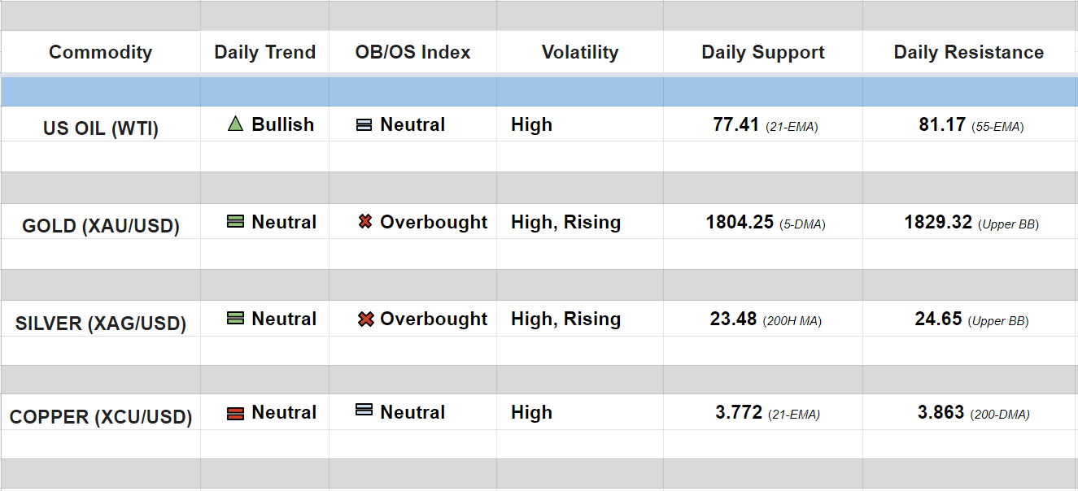Click the Copper support value 3.772
The height and width of the screenshot is (491, 1078).
739,413
